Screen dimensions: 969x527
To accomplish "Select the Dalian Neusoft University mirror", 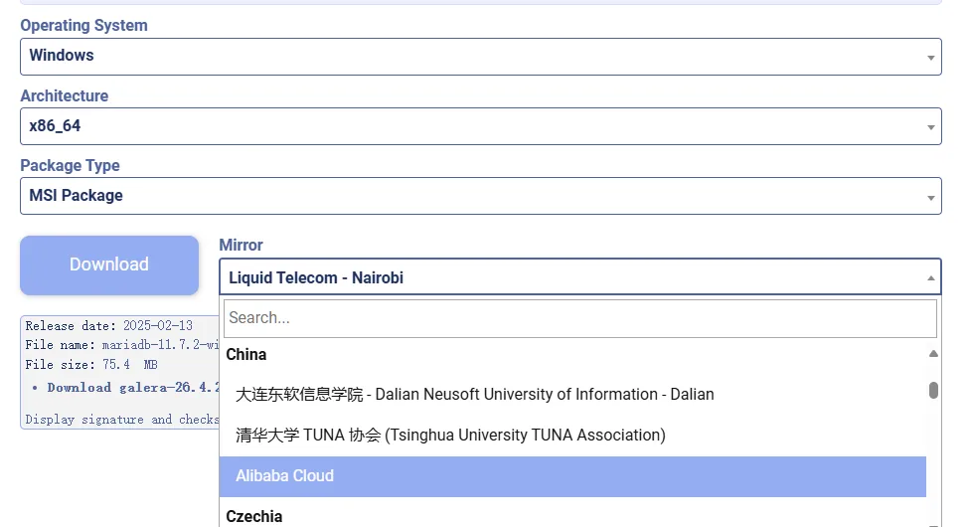I will pos(572,395).
